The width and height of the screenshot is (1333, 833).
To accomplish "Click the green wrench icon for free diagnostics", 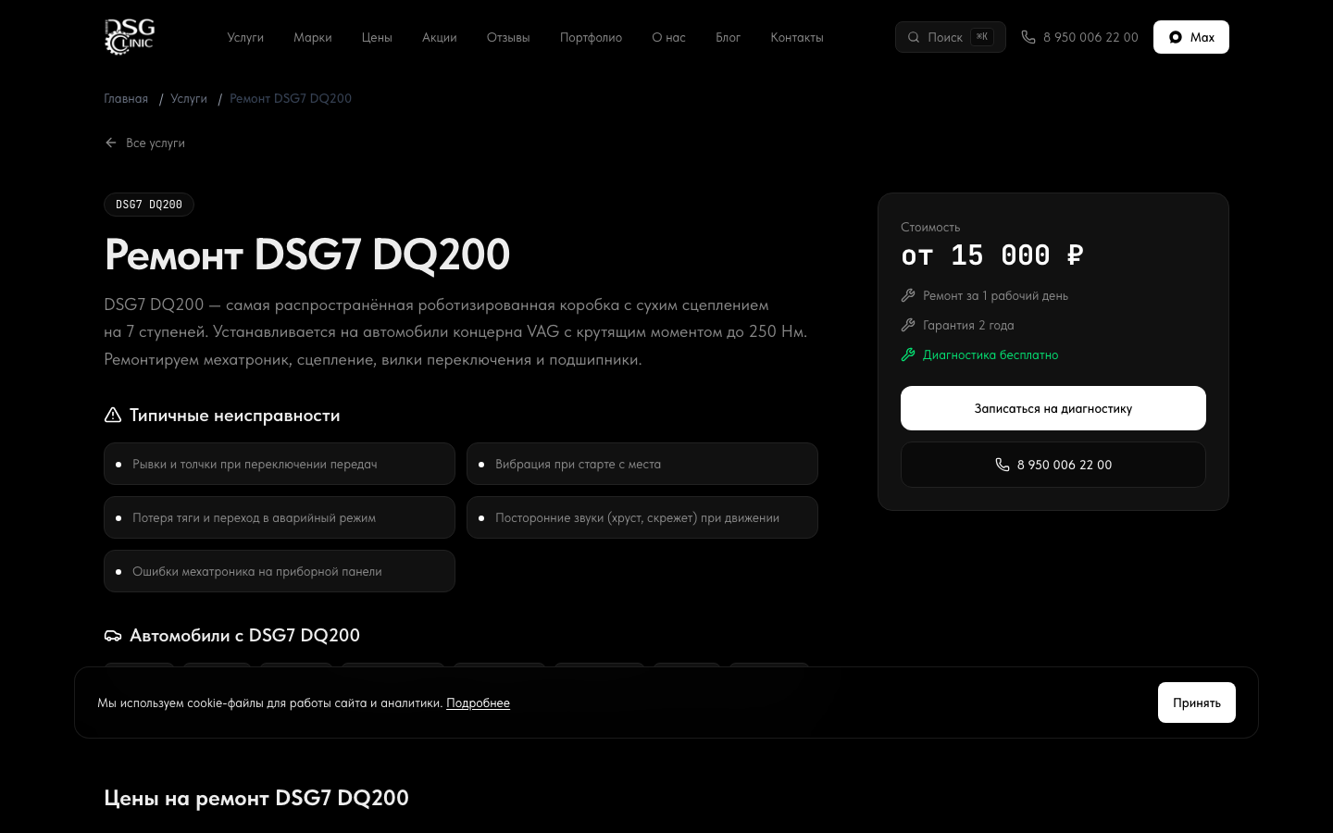I will pyautogui.click(x=908, y=354).
